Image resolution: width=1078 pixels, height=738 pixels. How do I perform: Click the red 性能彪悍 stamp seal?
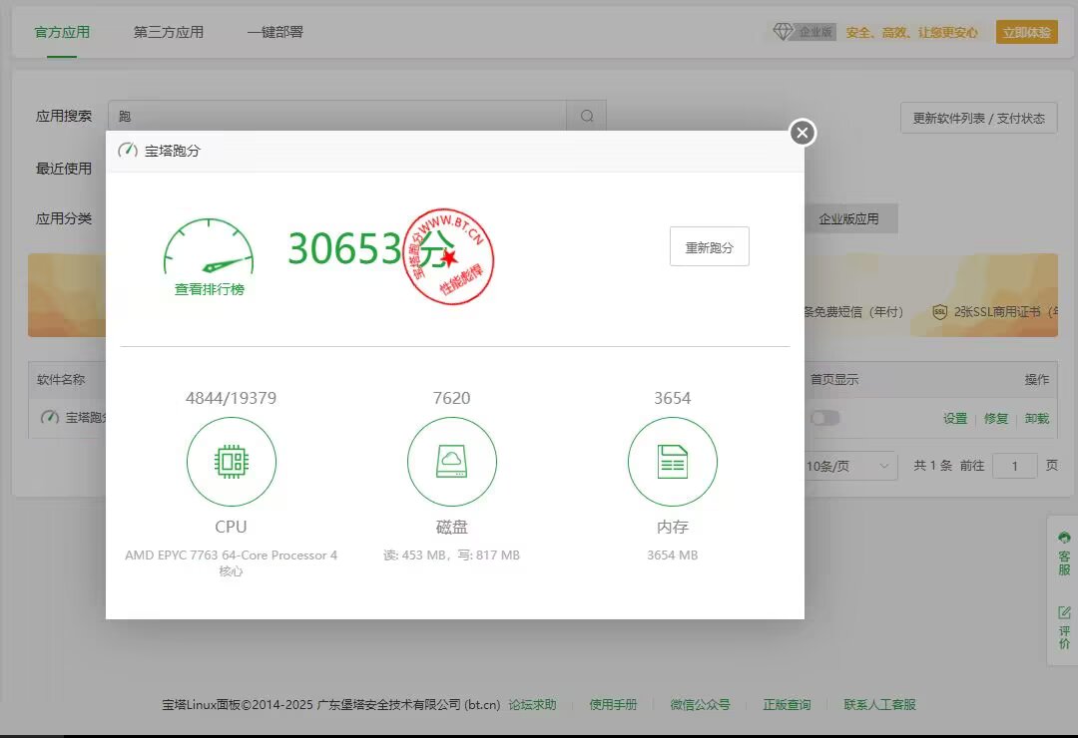[448, 258]
